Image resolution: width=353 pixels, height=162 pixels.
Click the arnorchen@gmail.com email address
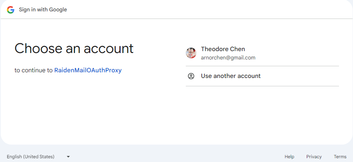click(228, 58)
